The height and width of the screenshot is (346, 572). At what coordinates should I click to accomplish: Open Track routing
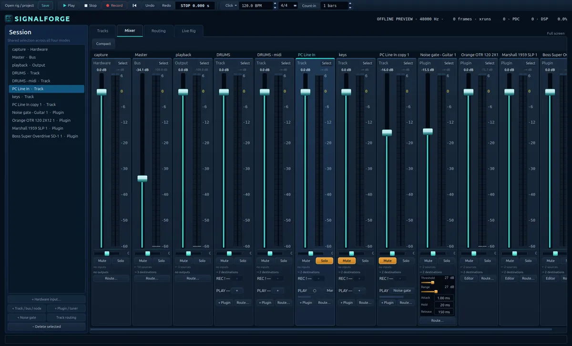[x=66, y=317]
